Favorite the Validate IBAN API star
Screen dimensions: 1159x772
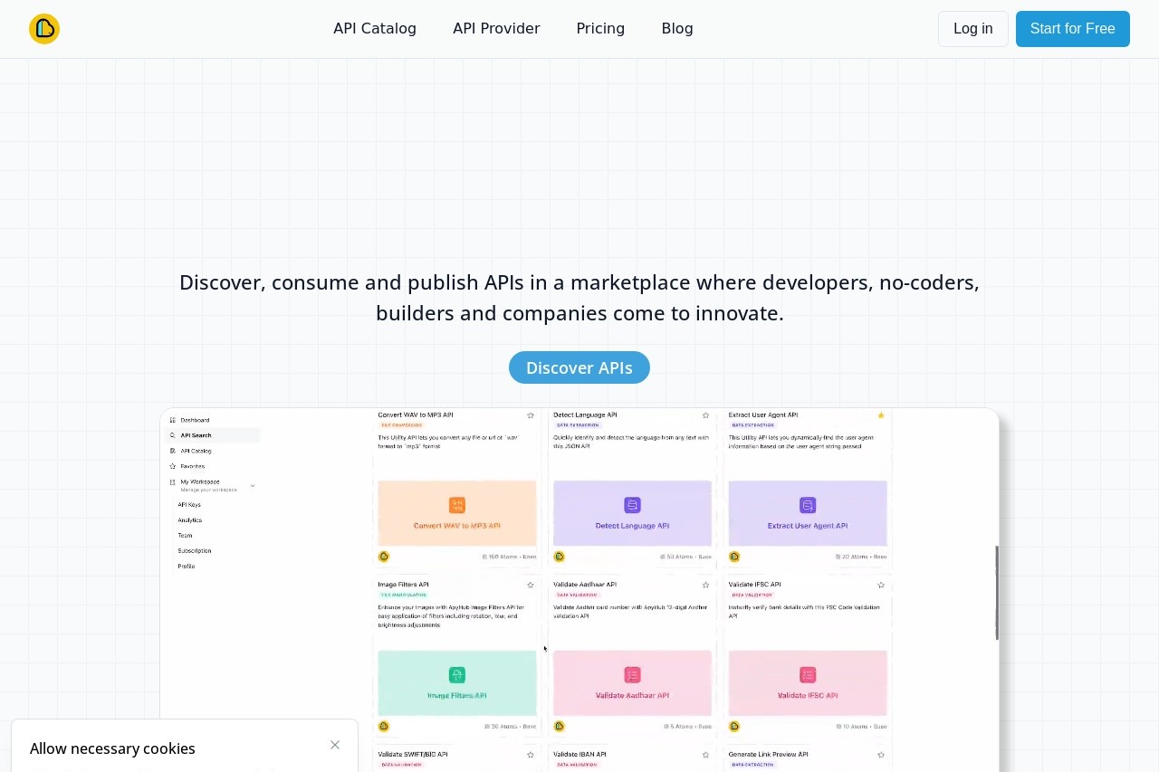pyautogui.click(x=706, y=755)
